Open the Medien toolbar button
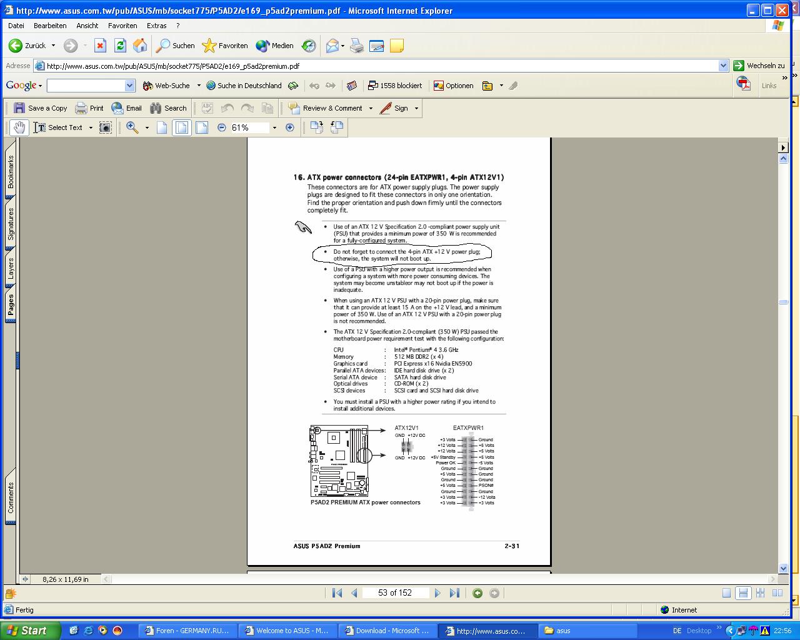The width and height of the screenshot is (800, 640). point(275,46)
